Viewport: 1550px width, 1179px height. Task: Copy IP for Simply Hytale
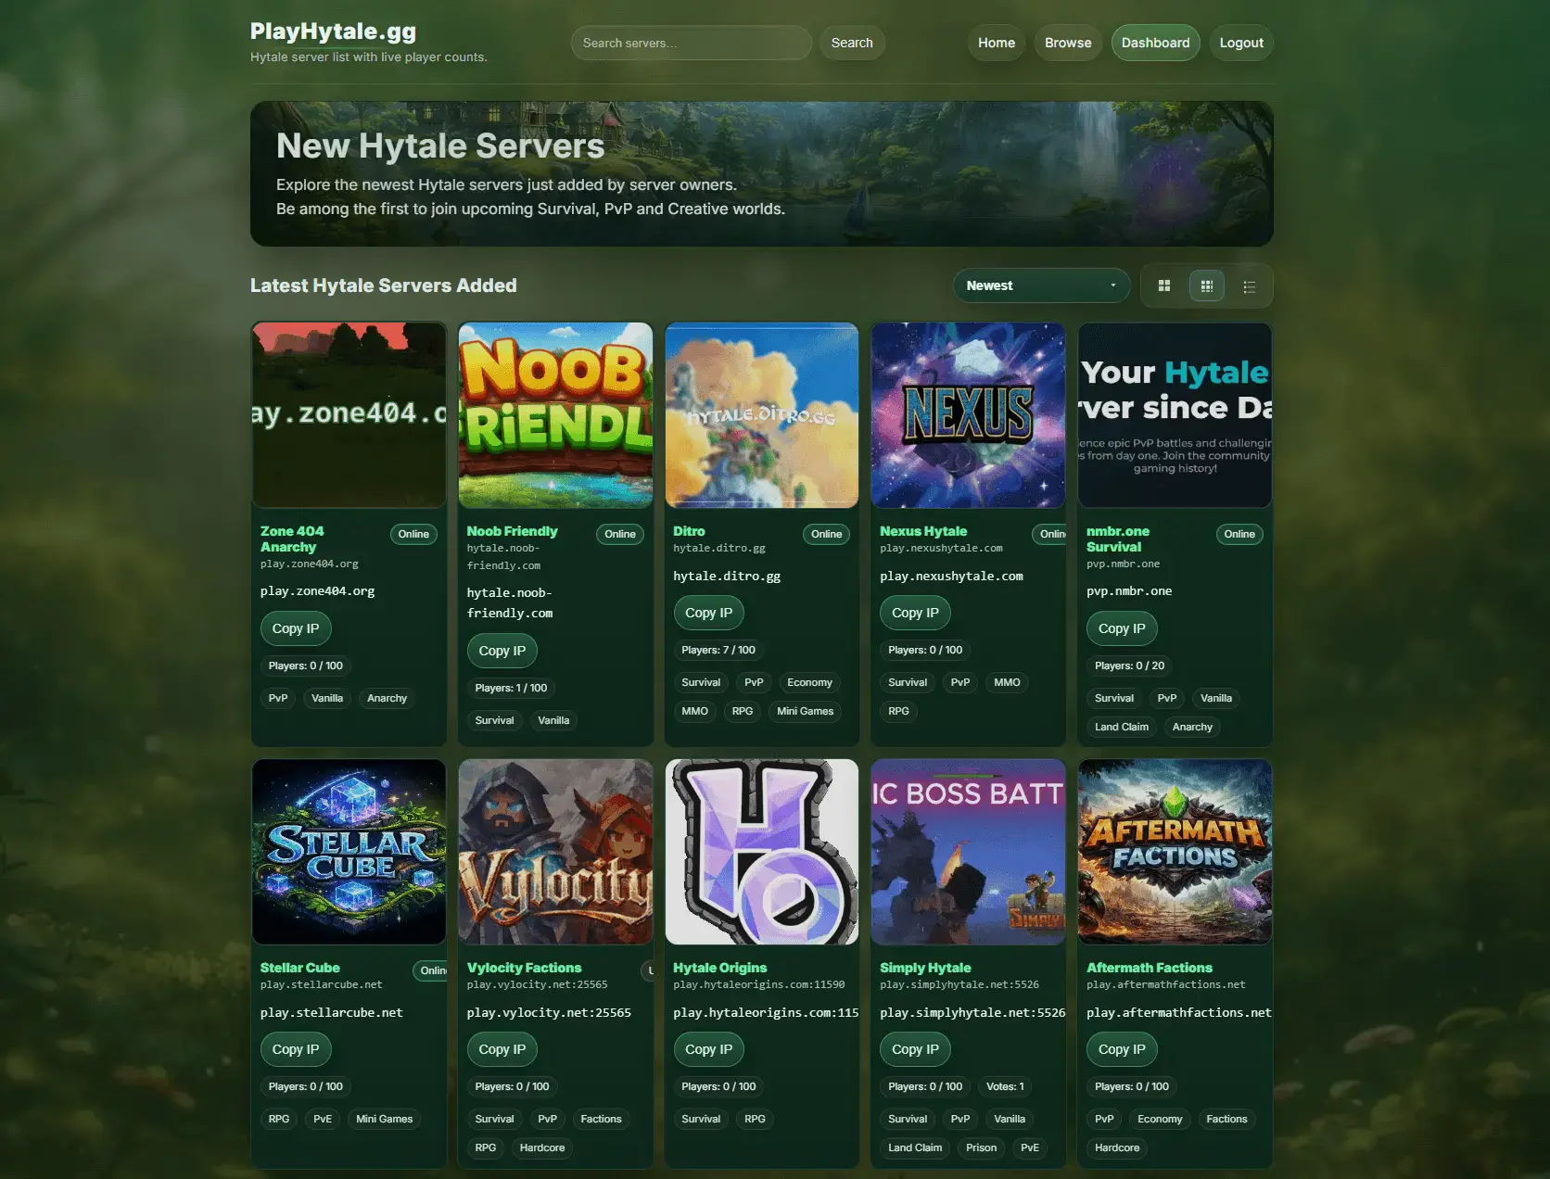coord(915,1049)
